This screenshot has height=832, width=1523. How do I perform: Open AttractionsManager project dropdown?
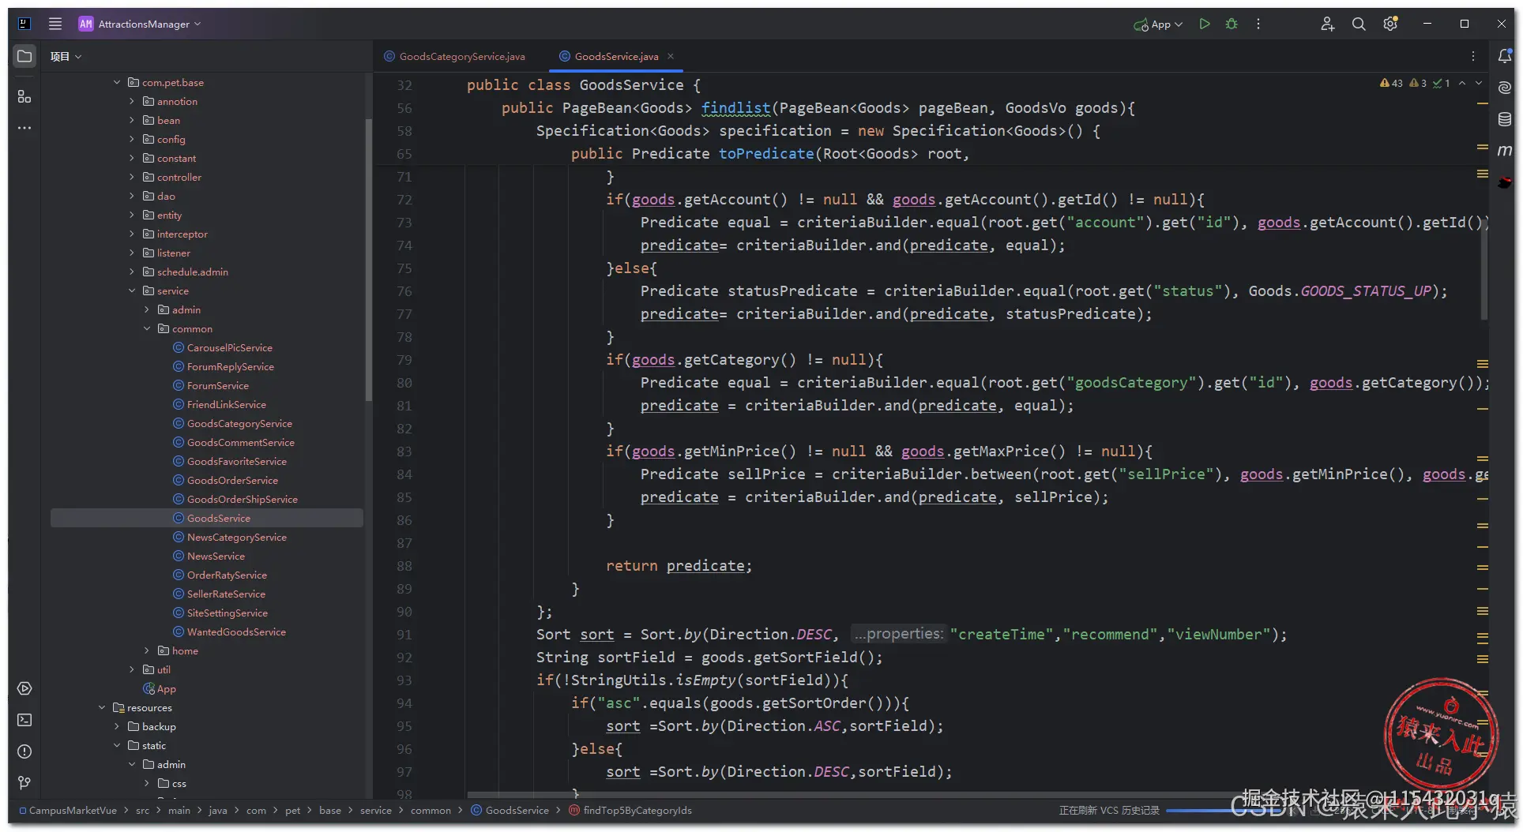point(140,24)
